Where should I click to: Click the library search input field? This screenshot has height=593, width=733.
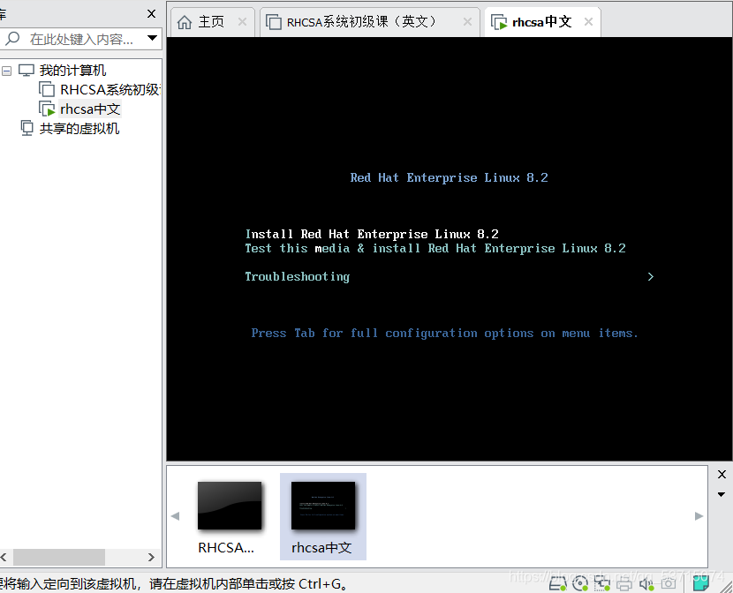click(84, 39)
